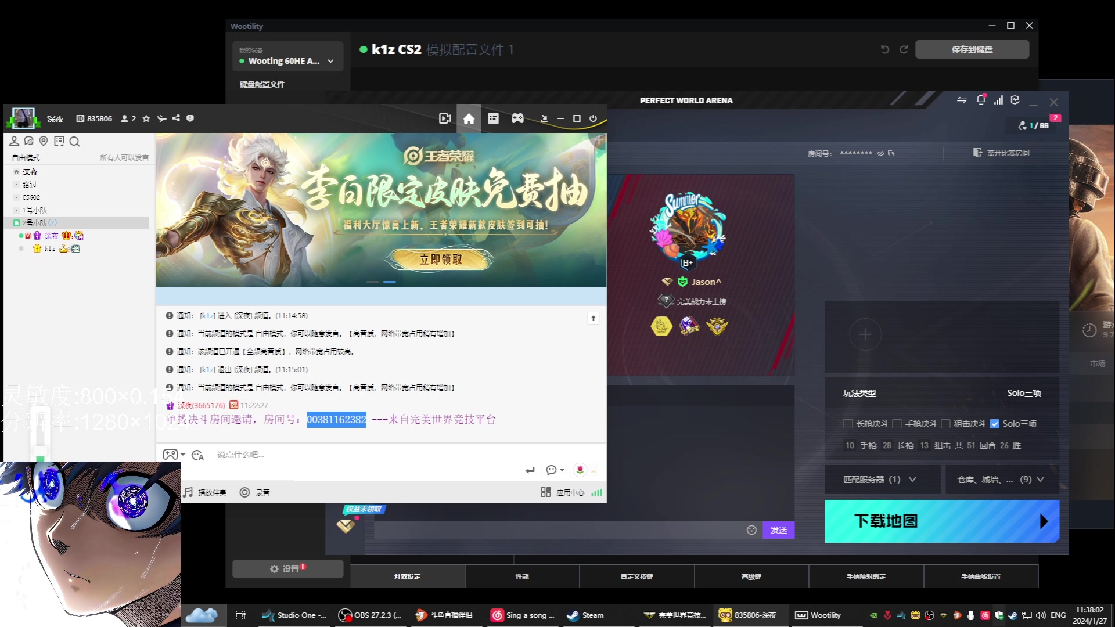Viewport: 1115px width, 627px height.
Task: Open the anti-cheat shield icon in Arena
Action: click(1015, 100)
